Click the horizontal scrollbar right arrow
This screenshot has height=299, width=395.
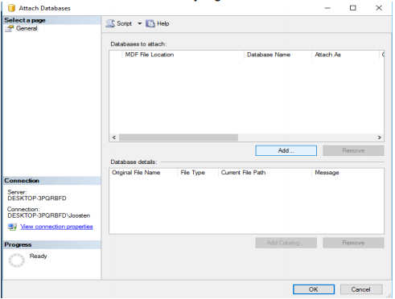pyautogui.click(x=379, y=137)
